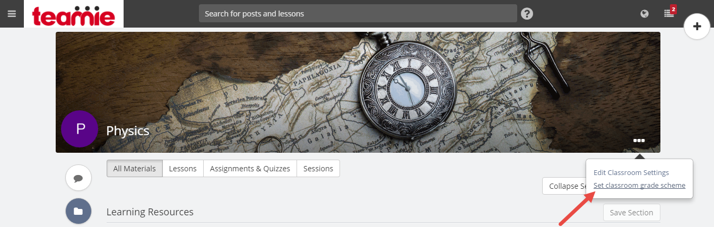Select the folder materials sidebar icon

(79, 212)
